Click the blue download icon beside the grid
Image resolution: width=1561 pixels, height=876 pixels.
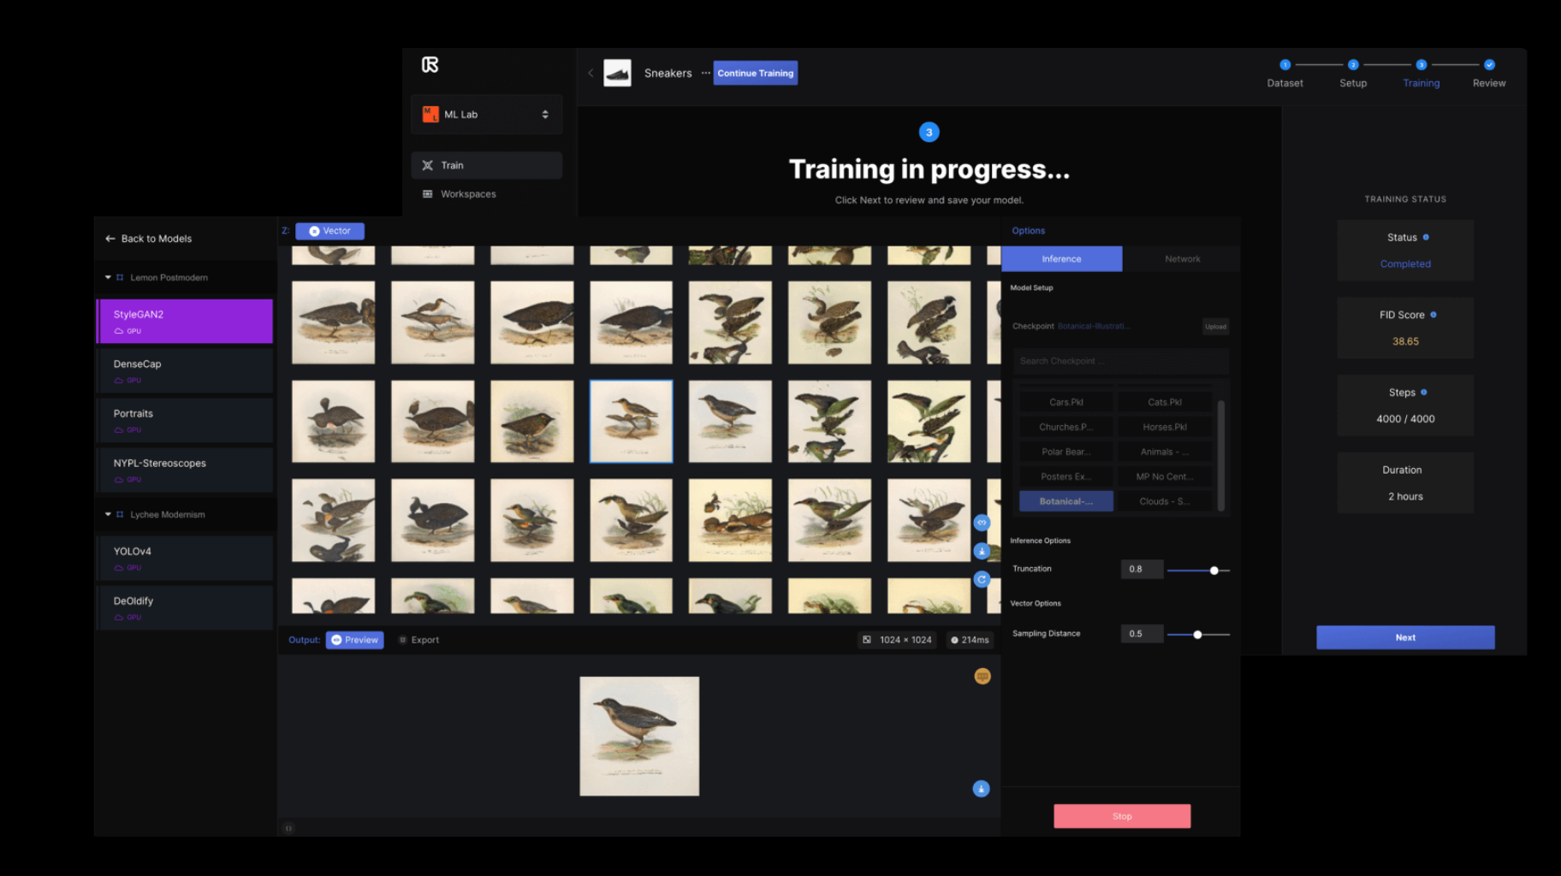pos(982,551)
